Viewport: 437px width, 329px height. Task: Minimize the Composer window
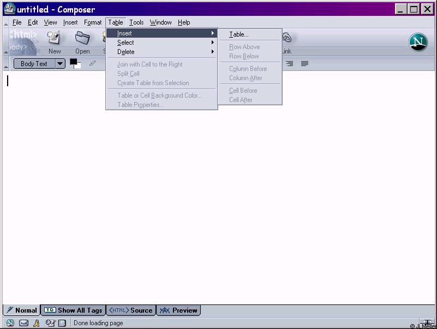[x=400, y=9]
